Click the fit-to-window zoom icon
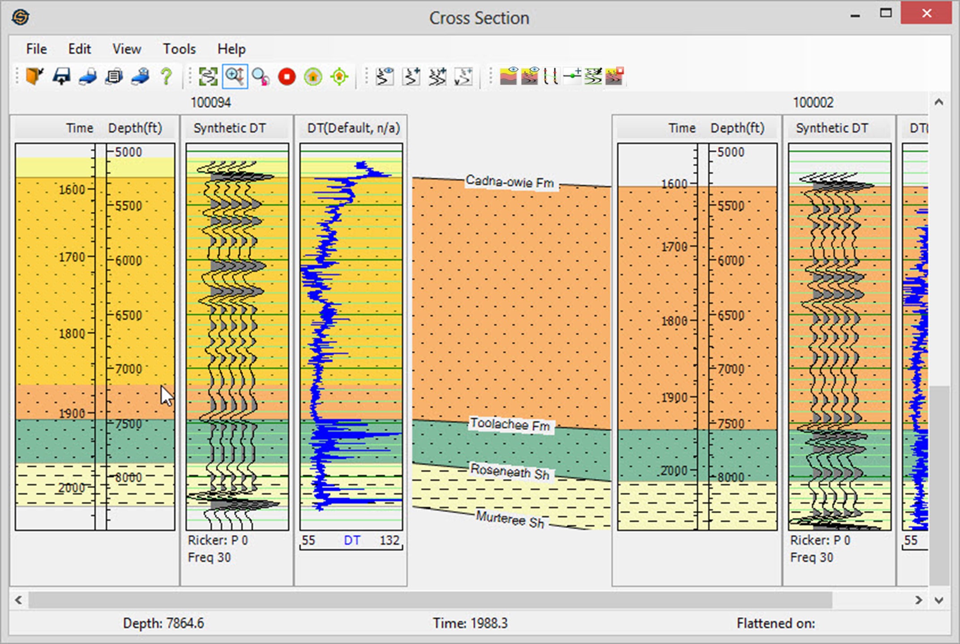Viewport: 960px width, 644px height. click(208, 76)
